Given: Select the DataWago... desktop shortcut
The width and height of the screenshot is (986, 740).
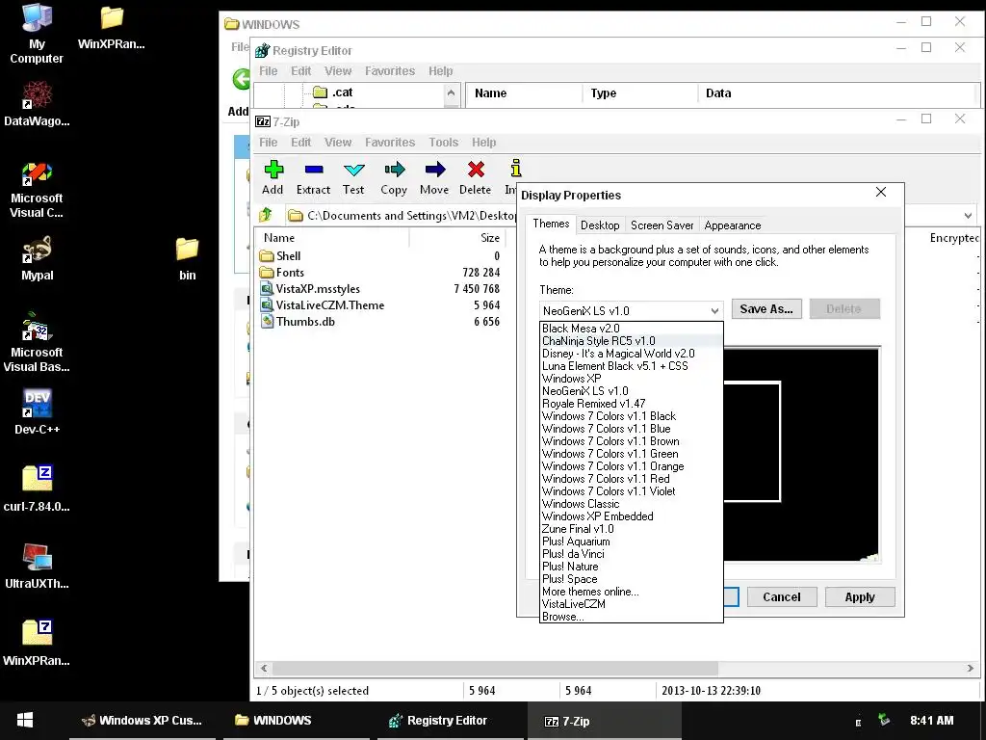Looking at the screenshot, I should (37, 104).
